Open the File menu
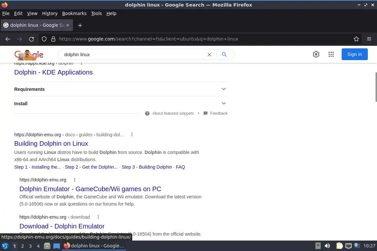The height and width of the screenshot is (251, 377). coord(6,13)
